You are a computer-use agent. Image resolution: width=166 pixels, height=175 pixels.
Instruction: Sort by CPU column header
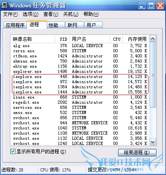pos(116,39)
